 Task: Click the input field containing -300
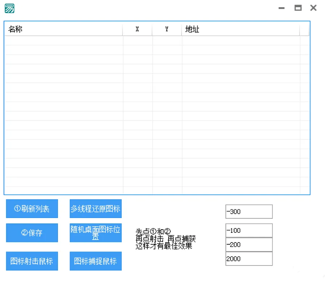tap(248, 212)
